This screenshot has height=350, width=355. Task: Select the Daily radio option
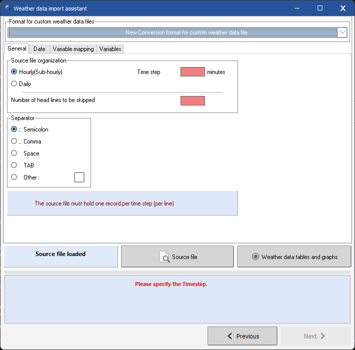[x=14, y=84]
